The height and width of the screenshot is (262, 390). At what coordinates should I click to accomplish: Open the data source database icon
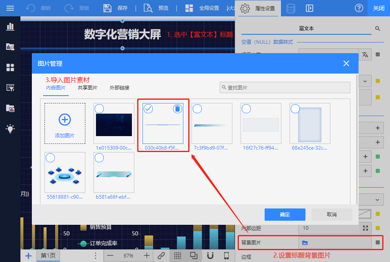291,8
